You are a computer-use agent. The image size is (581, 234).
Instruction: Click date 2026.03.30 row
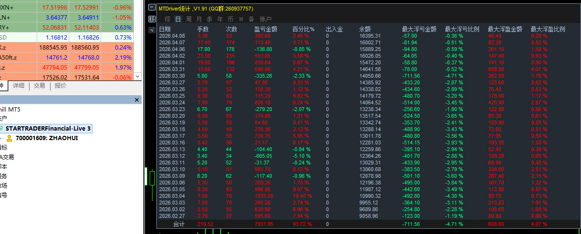pos(173,76)
